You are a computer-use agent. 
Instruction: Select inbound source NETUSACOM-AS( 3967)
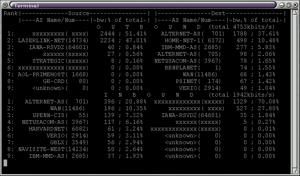[55, 122]
